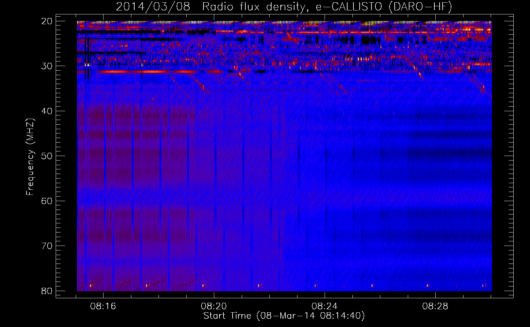Click the 'Frequency (MHZ)' axis label

pyautogui.click(x=30, y=157)
